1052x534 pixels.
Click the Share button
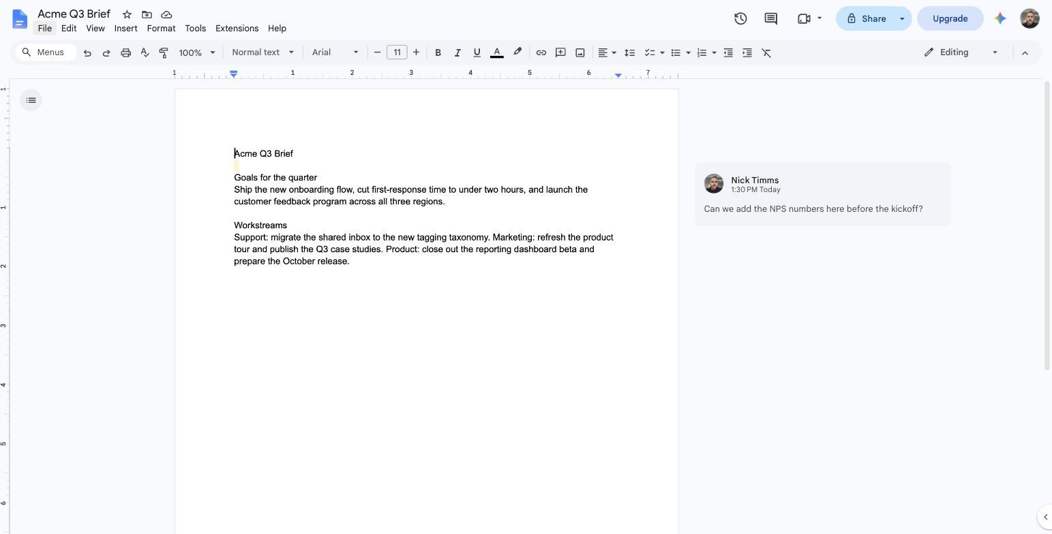pyautogui.click(x=865, y=18)
